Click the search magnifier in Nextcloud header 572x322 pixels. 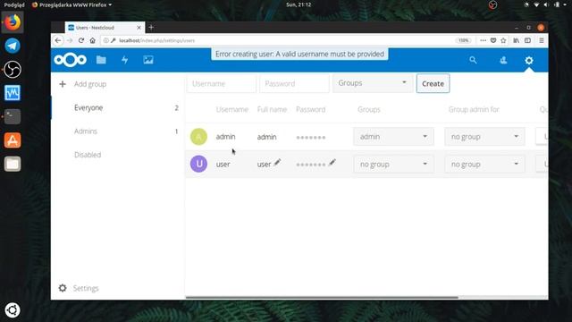[x=473, y=60]
